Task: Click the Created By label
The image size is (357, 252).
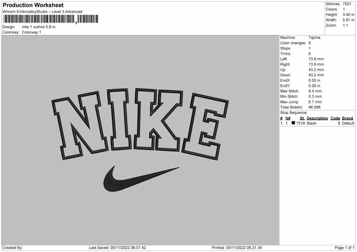Action: pos(12,247)
